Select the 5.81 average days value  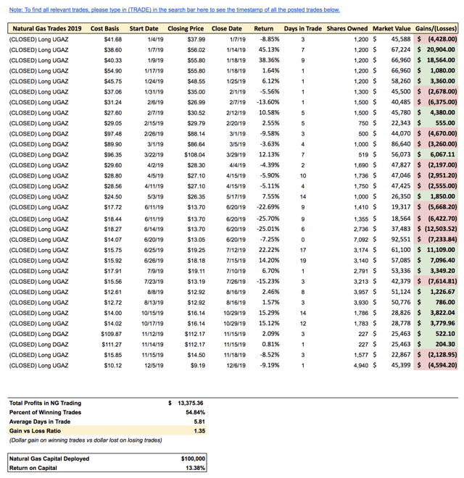(199, 422)
